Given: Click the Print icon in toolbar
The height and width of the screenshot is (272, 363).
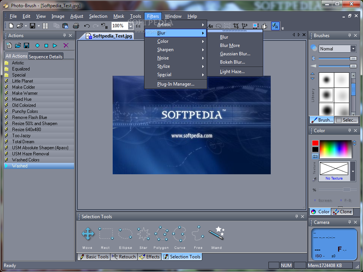Looking at the screenshot, I should coord(76,26).
